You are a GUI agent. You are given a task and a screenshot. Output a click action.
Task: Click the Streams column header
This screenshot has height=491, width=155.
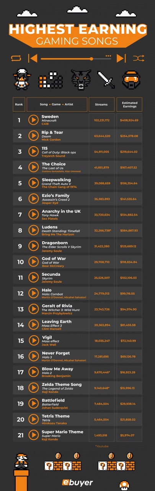coord(101,104)
